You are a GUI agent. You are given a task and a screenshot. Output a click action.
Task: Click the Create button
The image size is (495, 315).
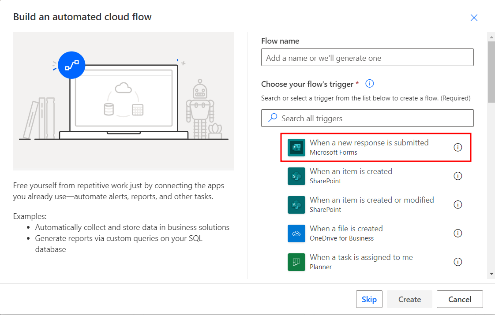click(409, 299)
